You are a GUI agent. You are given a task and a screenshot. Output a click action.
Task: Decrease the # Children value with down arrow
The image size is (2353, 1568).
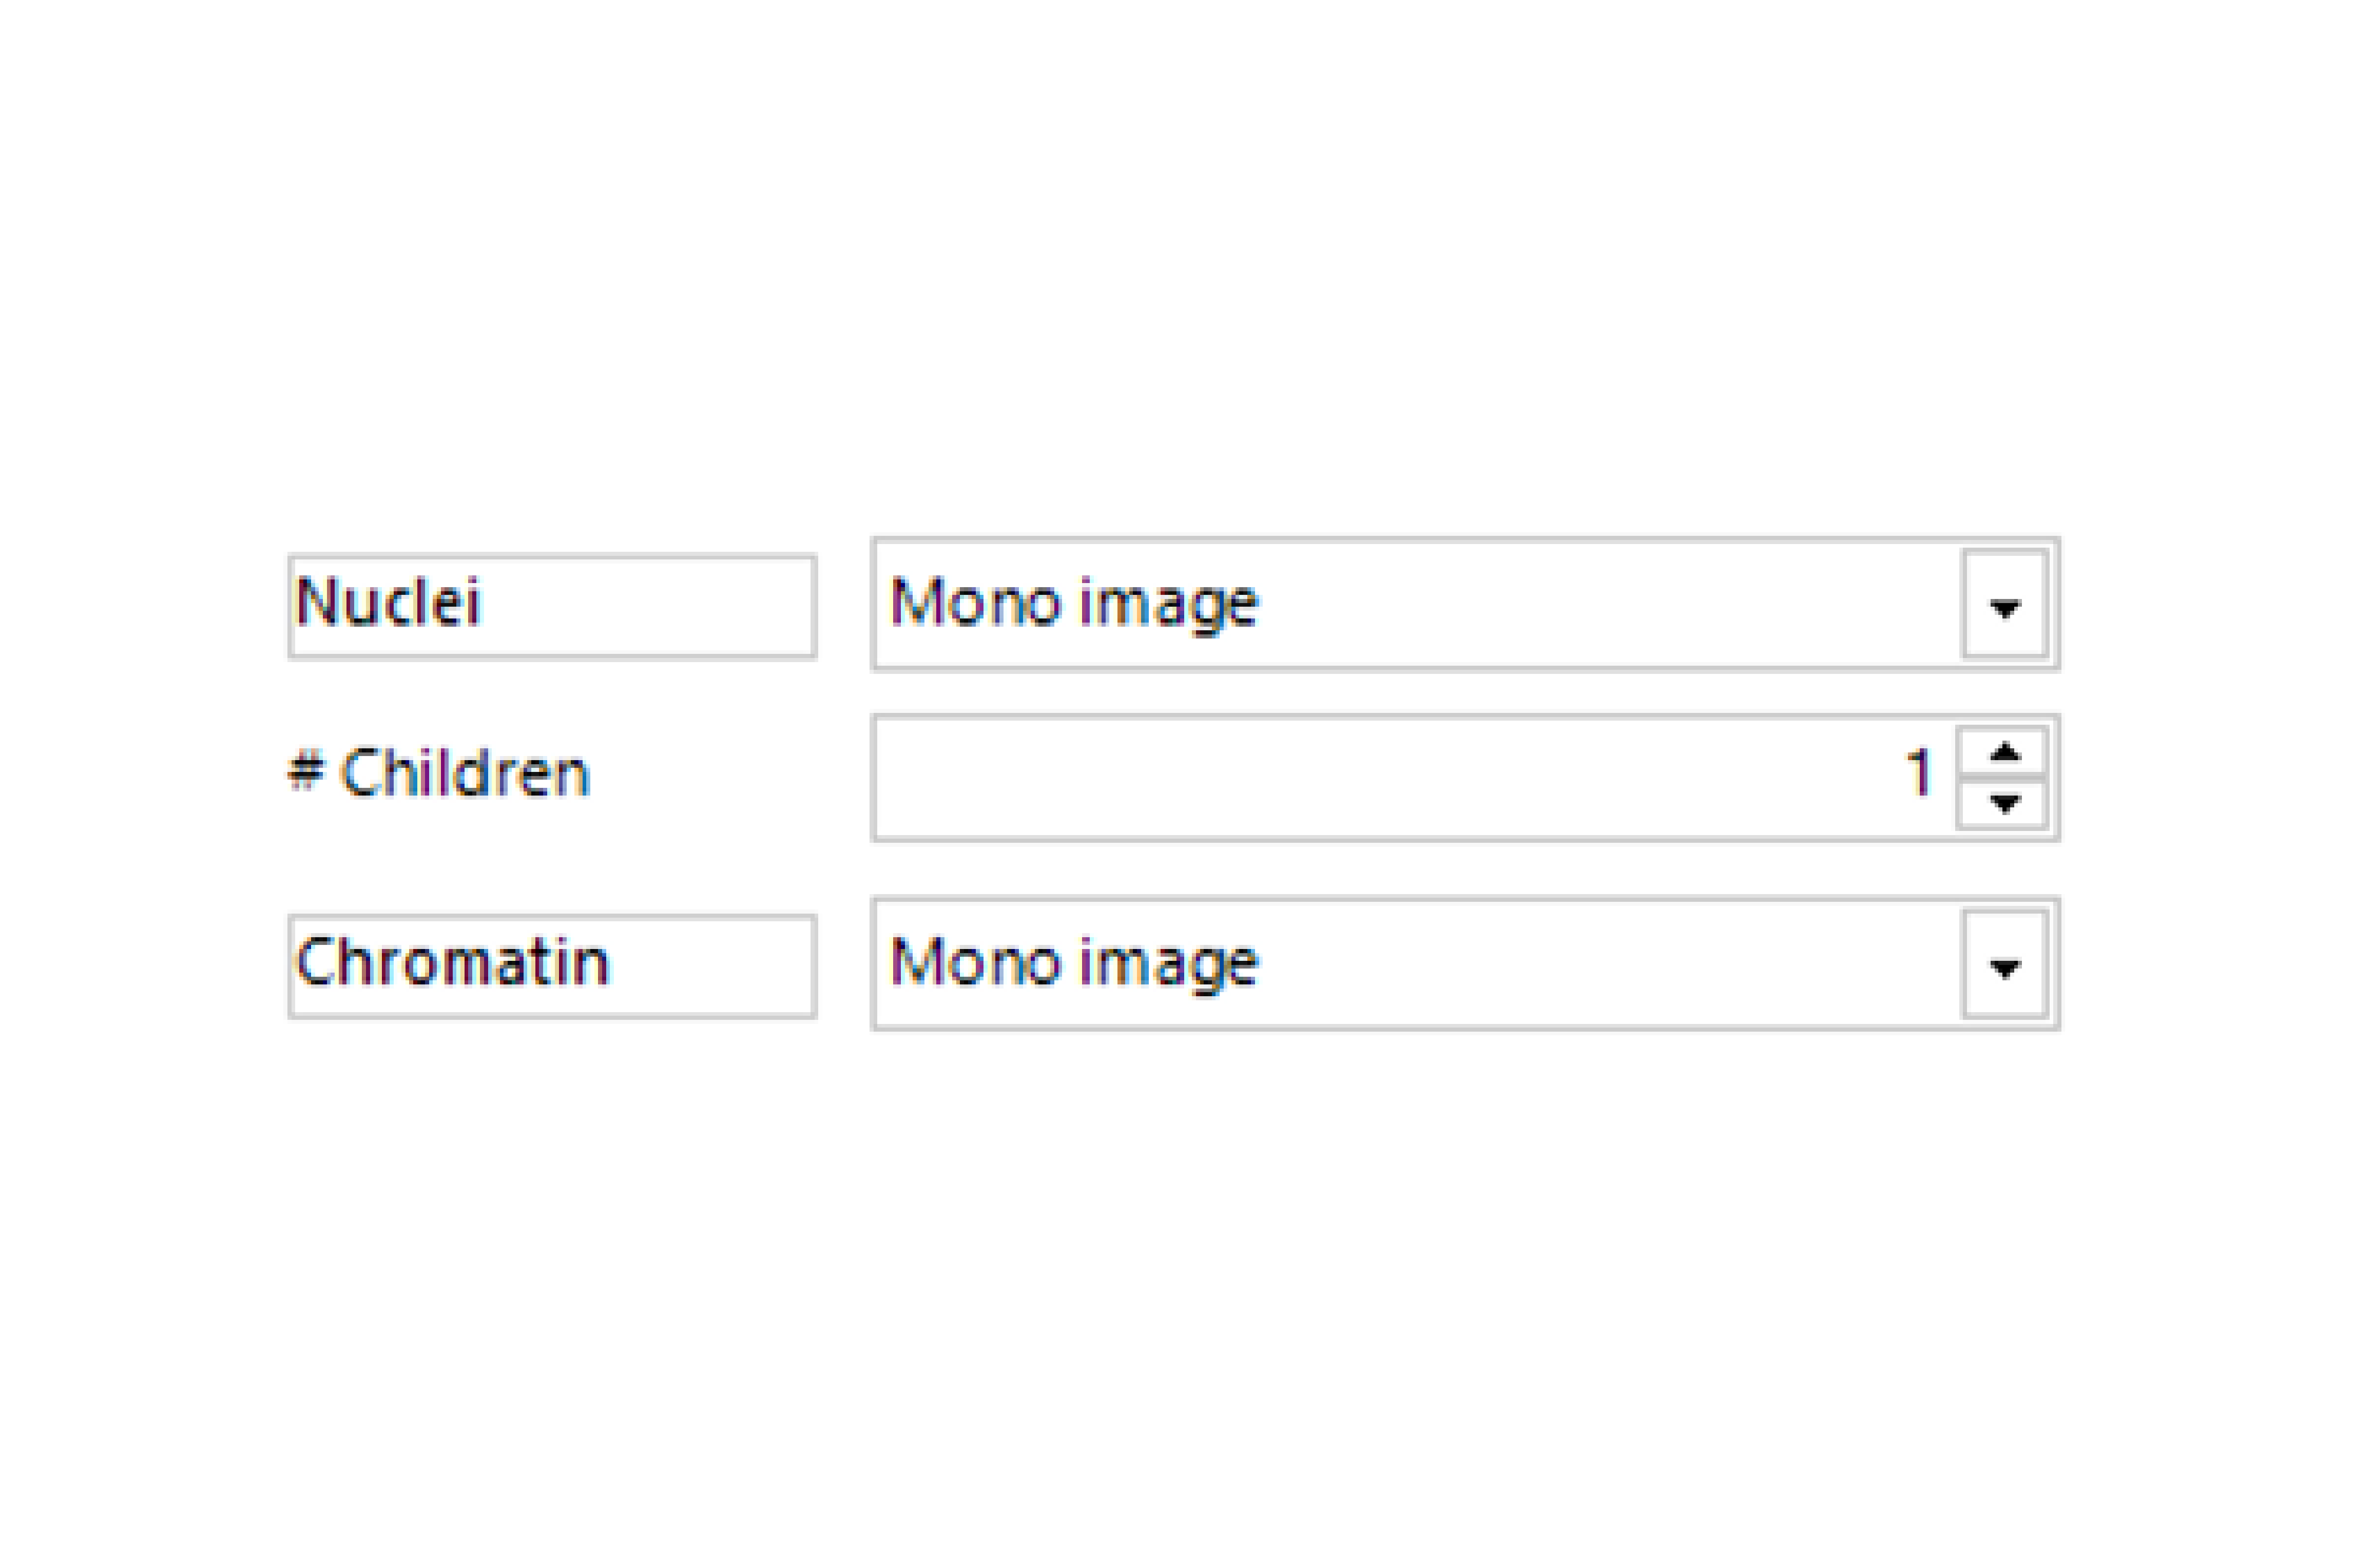pos(2003,803)
